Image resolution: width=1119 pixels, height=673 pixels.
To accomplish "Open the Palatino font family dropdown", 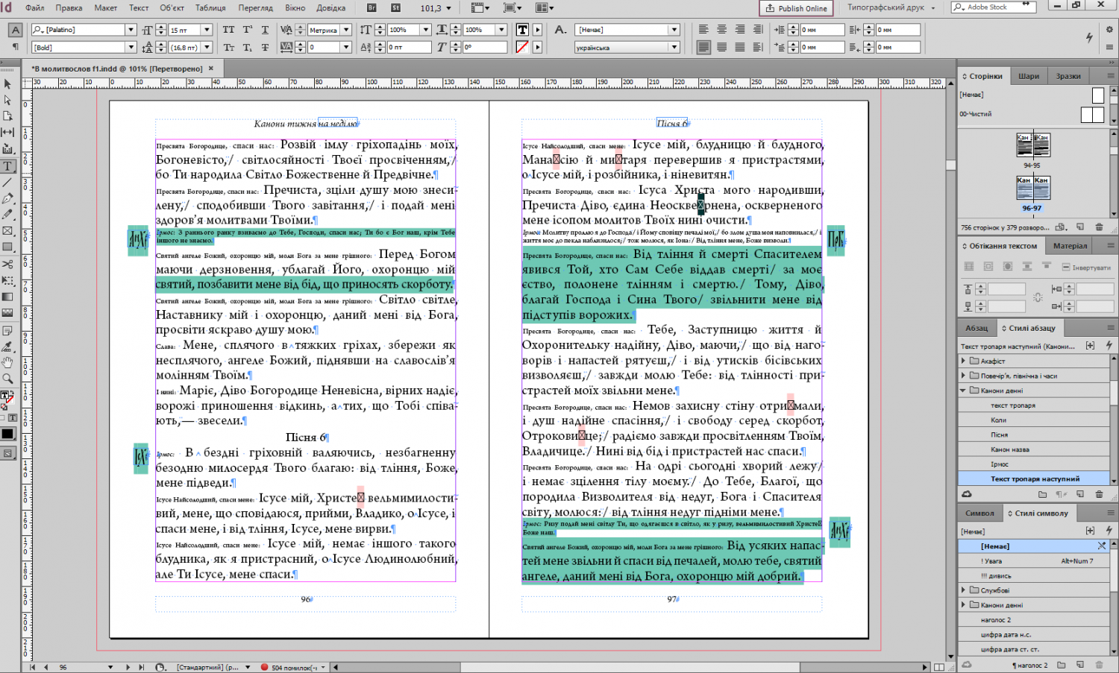I will point(131,30).
